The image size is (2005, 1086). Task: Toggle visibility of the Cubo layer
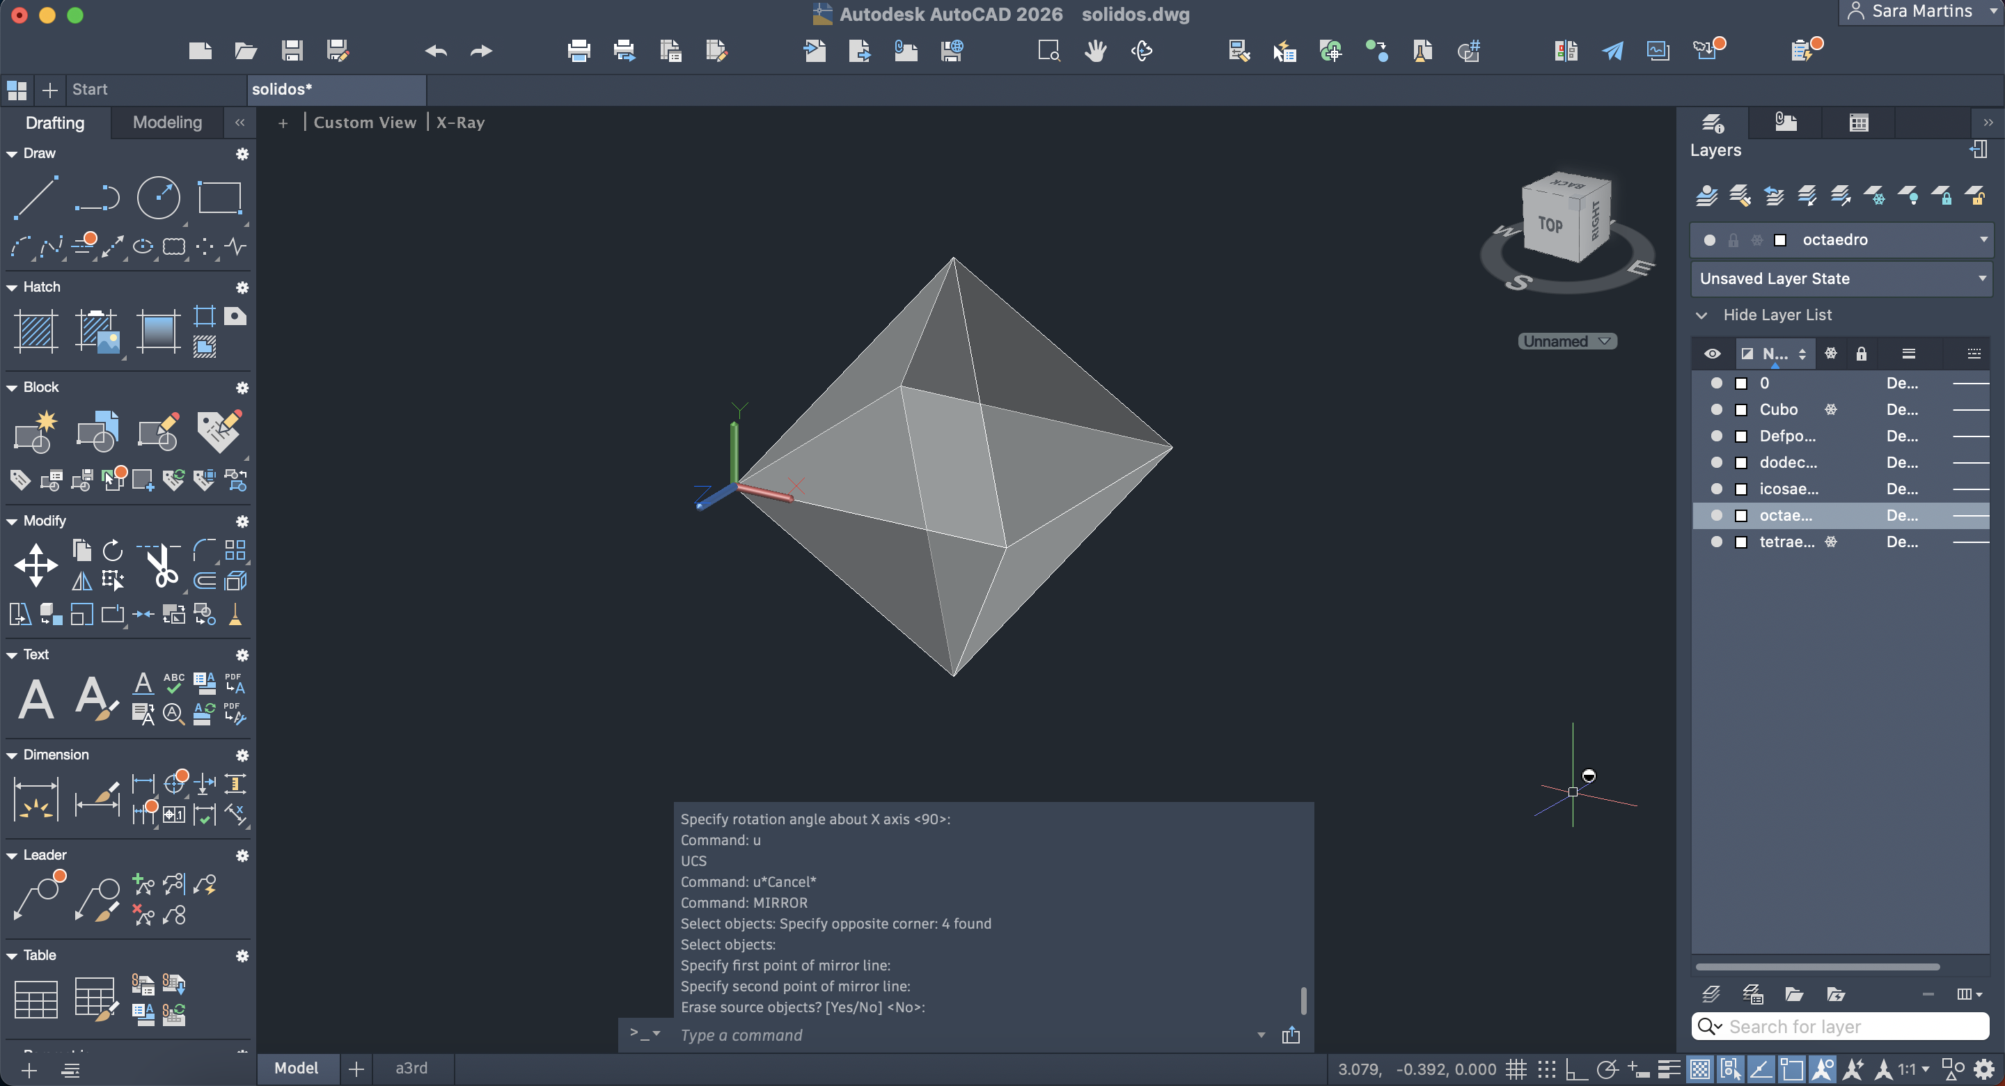[x=1716, y=409]
